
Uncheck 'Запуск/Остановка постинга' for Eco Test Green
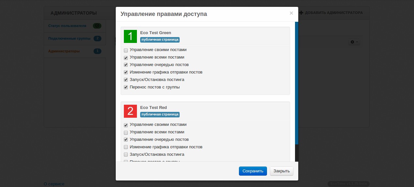click(x=126, y=80)
